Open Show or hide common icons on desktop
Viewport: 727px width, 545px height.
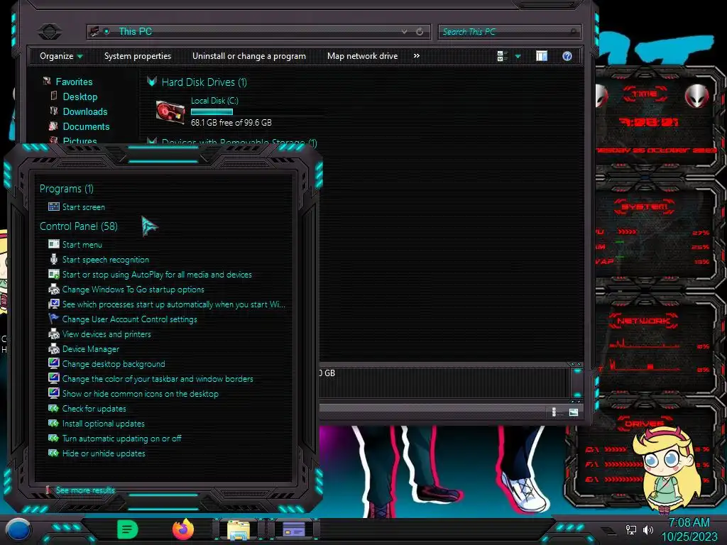(x=140, y=393)
